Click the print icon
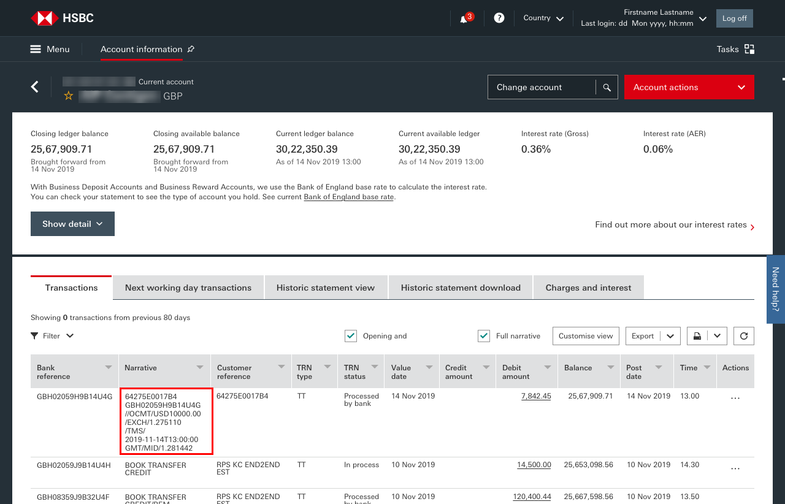This screenshot has width=785, height=504. (697, 336)
